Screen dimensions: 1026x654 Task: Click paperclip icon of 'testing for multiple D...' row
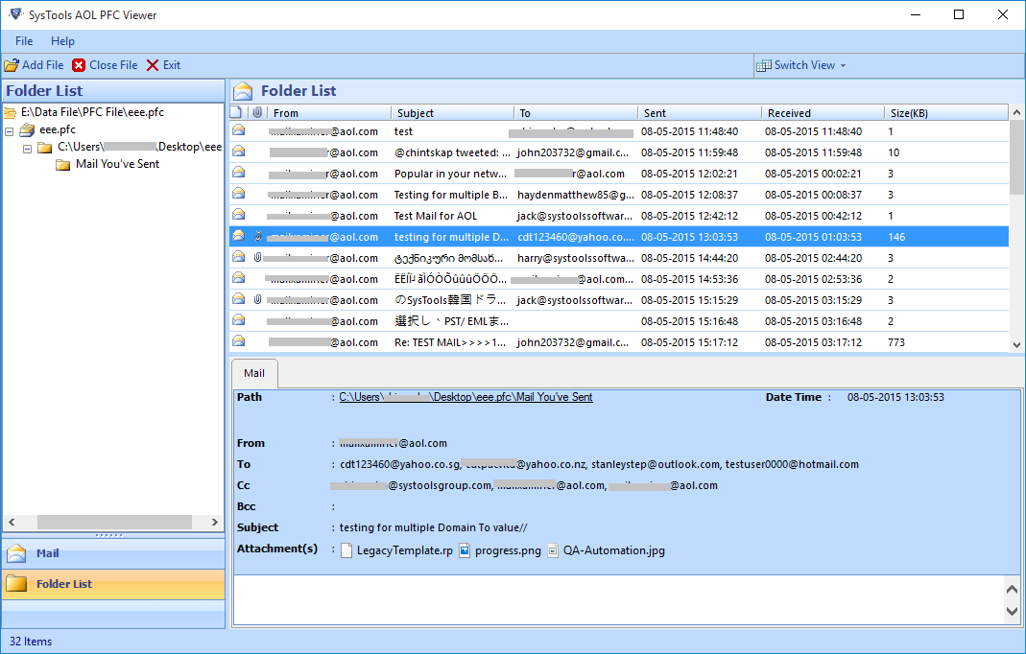(257, 236)
